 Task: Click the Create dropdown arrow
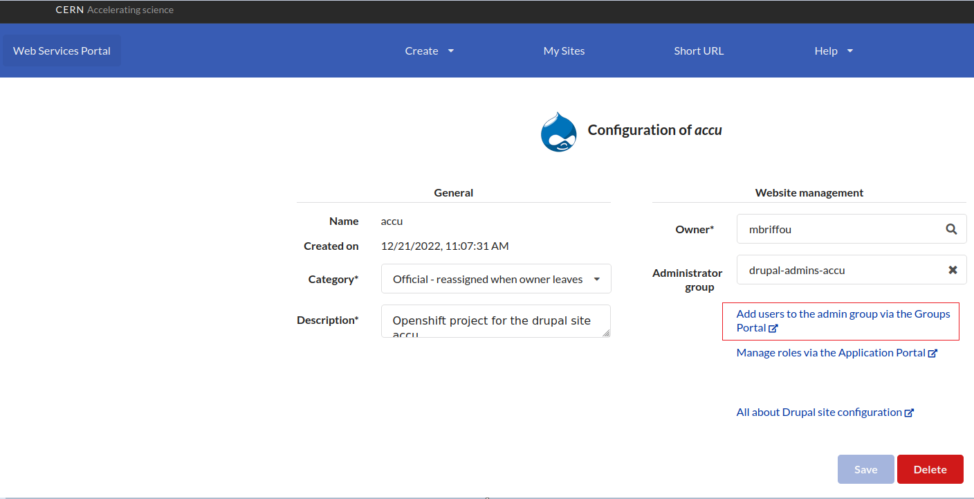pyautogui.click(x=451, y=51)
